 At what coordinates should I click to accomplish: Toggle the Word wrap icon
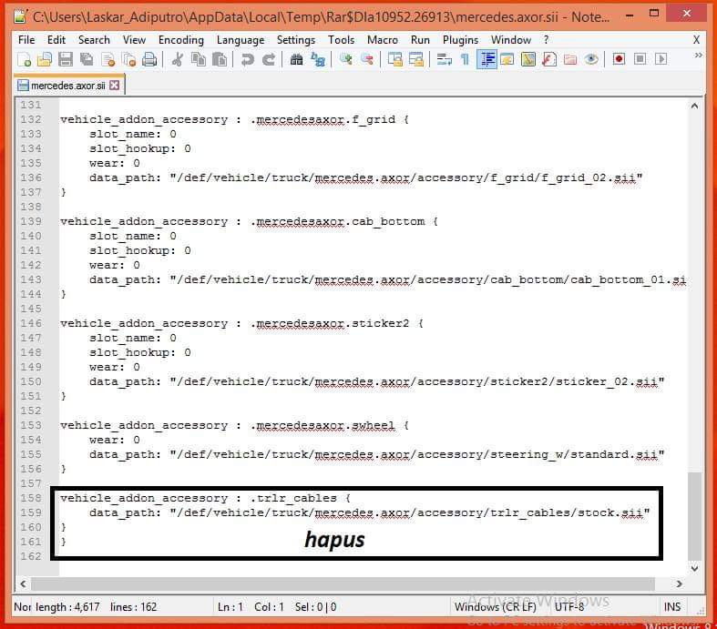point(444,59)
